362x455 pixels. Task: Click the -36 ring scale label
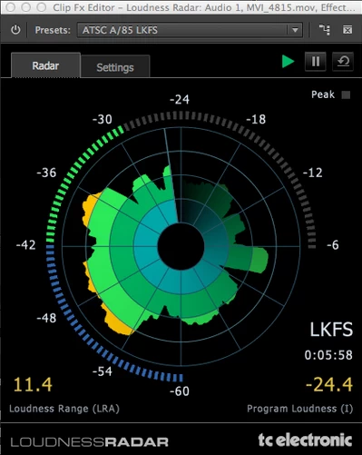pos(46,173)
